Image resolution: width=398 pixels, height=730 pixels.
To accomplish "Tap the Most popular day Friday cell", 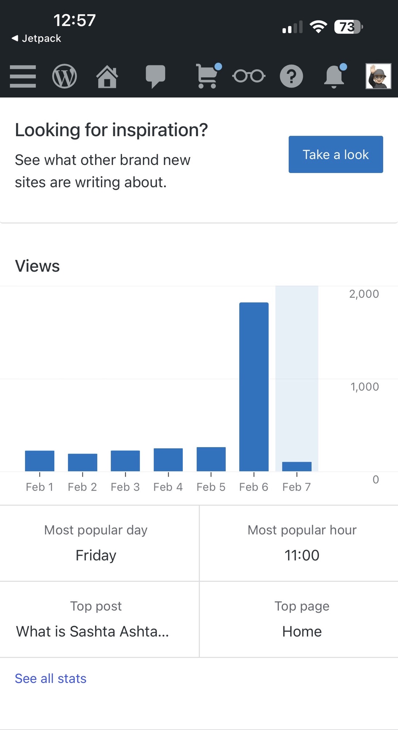I will tap(95, 544).
